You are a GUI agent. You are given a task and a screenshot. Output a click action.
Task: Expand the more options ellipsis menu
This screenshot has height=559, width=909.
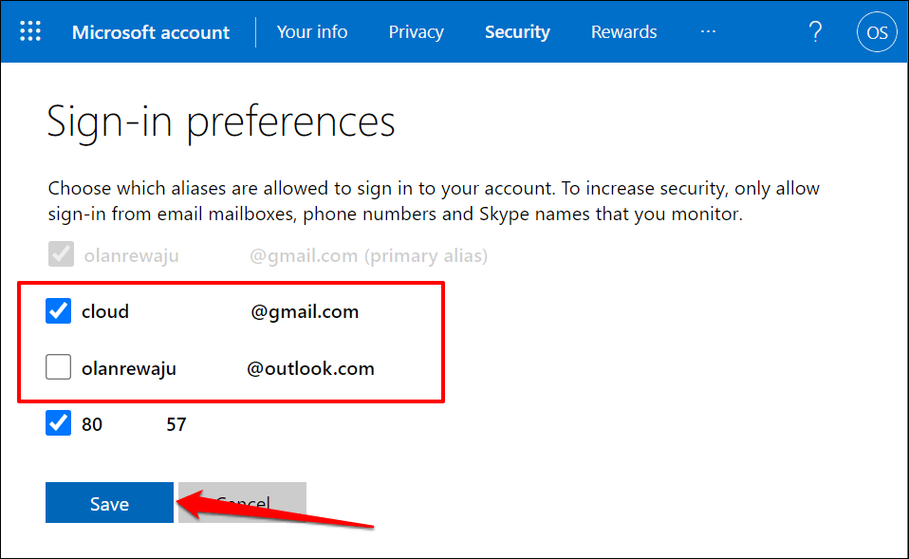coord(708,31)
